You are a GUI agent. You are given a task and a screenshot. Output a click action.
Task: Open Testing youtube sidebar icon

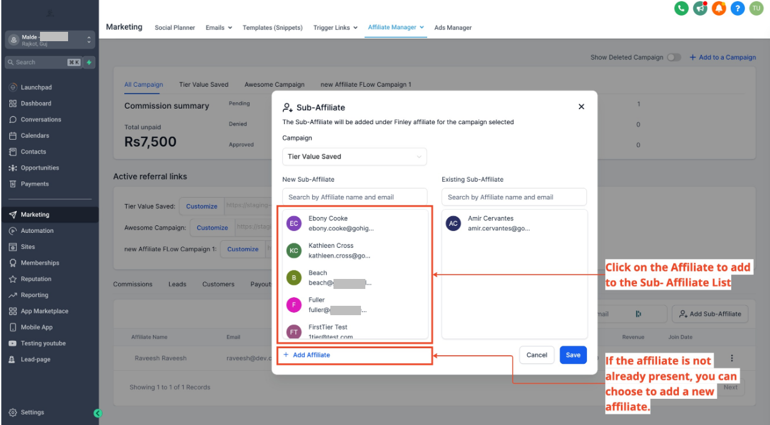tap(12, 343)
